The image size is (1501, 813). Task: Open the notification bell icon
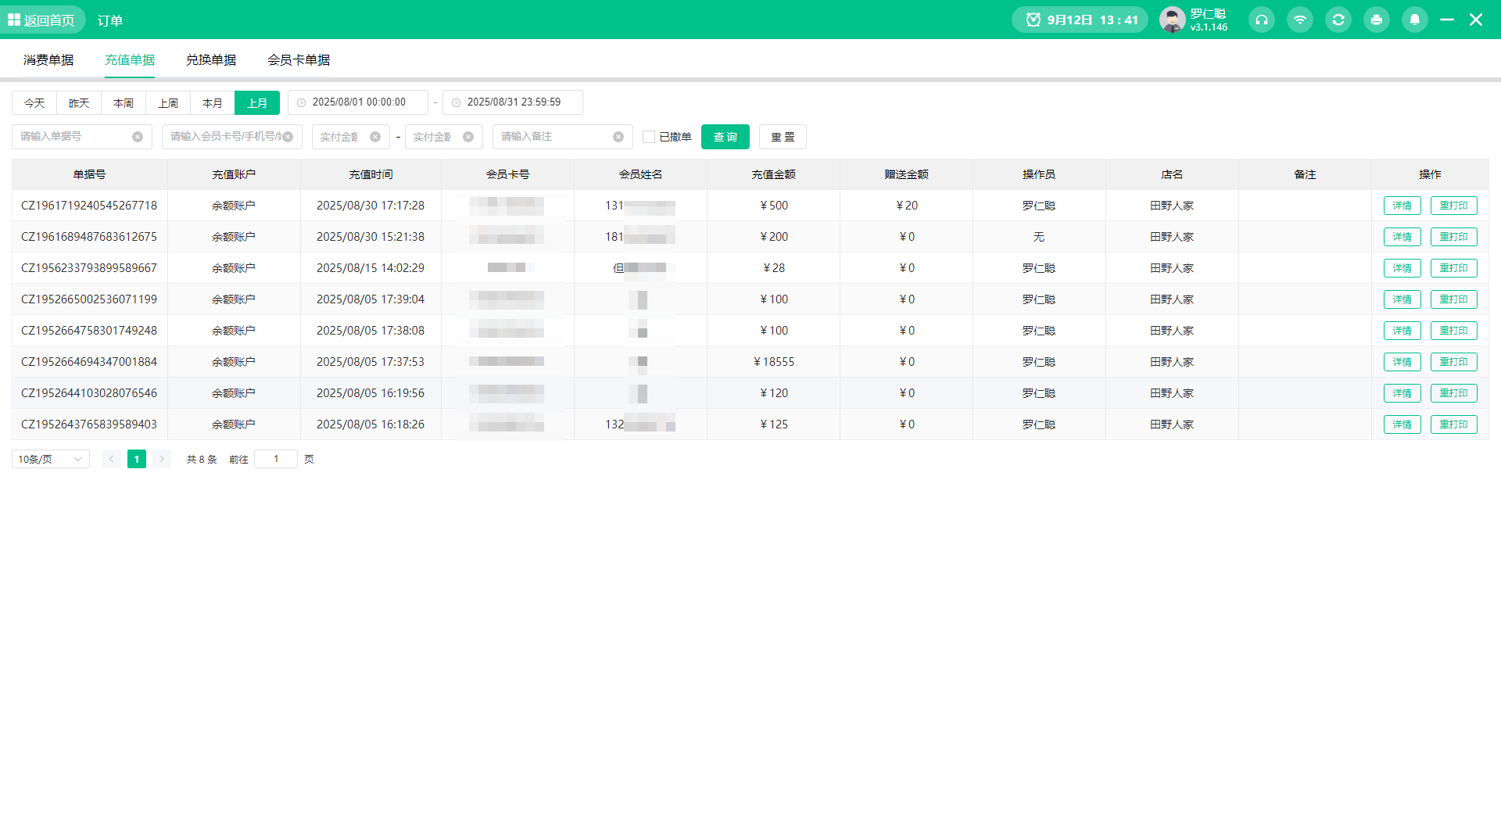(x=1414, y=20)
